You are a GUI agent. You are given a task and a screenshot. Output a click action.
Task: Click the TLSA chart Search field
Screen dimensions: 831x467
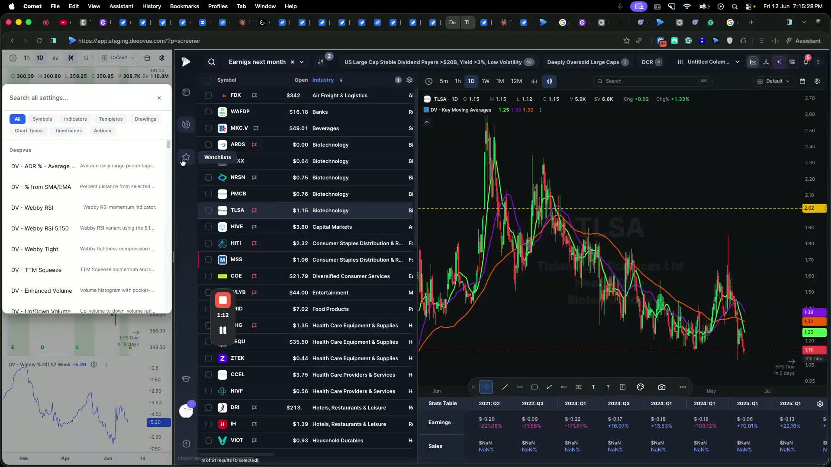point(653,81)
